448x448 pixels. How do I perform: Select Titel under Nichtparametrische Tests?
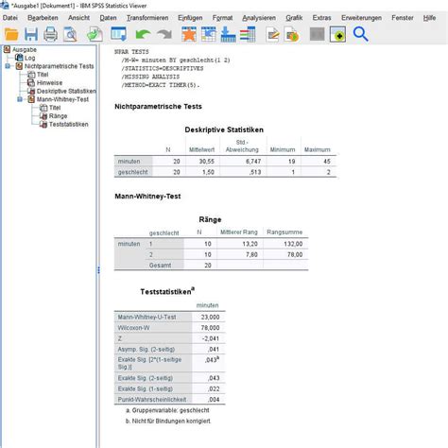point(43,75)
